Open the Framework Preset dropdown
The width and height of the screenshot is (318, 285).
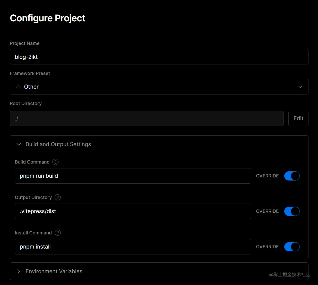point(159,87)
